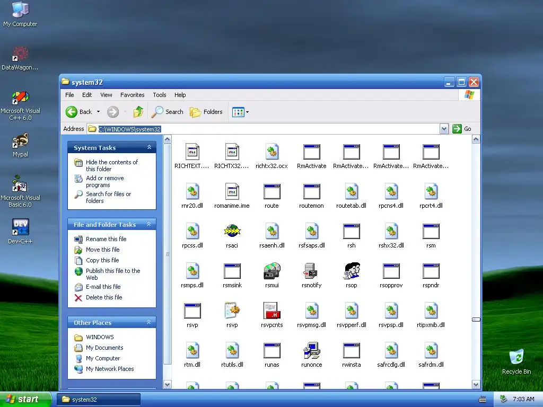
Task: Select the rpcss.dll file icon
Action: 192,231
